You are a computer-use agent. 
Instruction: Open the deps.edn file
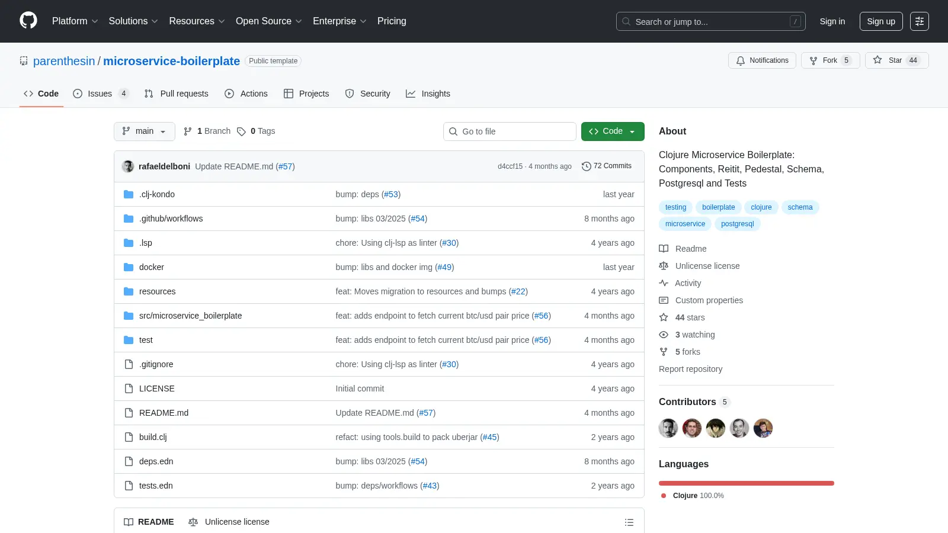pos(156,461)
